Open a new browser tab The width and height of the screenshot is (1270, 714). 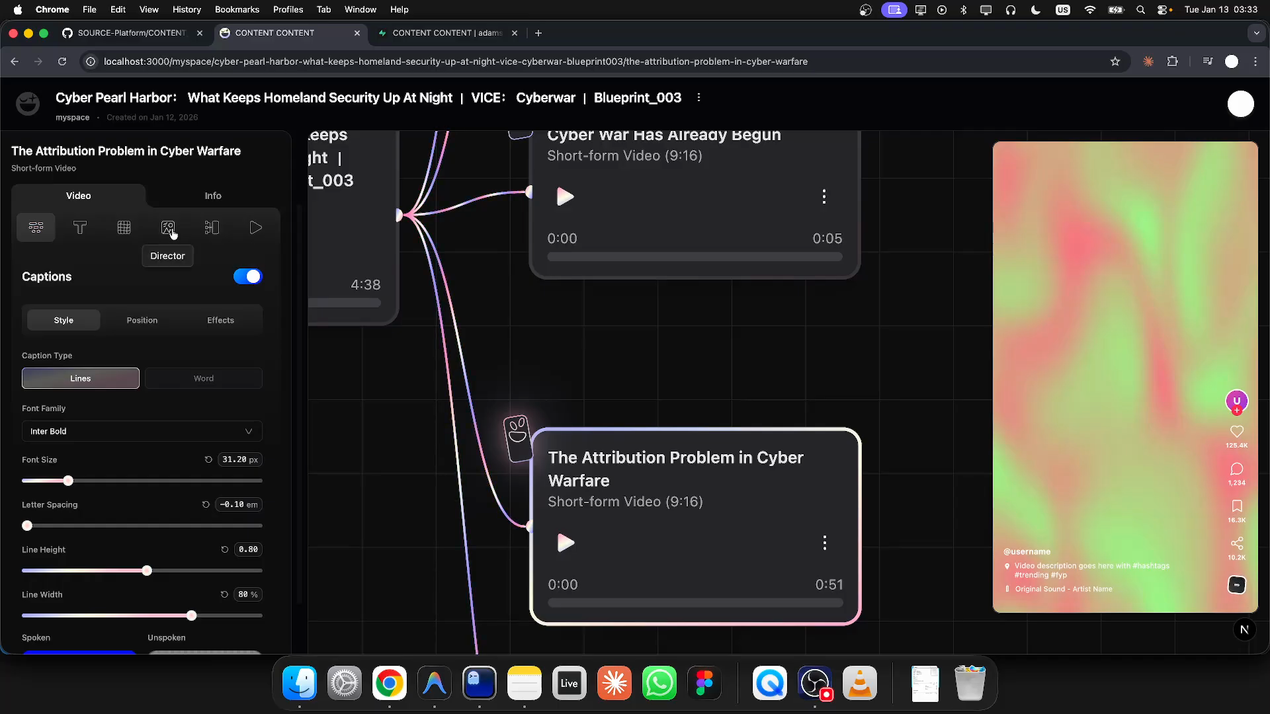point(538,33)
